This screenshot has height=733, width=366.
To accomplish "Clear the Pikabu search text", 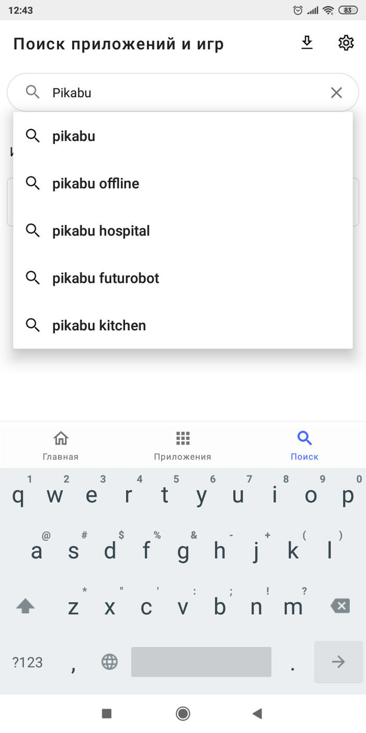I will (x=336, y=93).
